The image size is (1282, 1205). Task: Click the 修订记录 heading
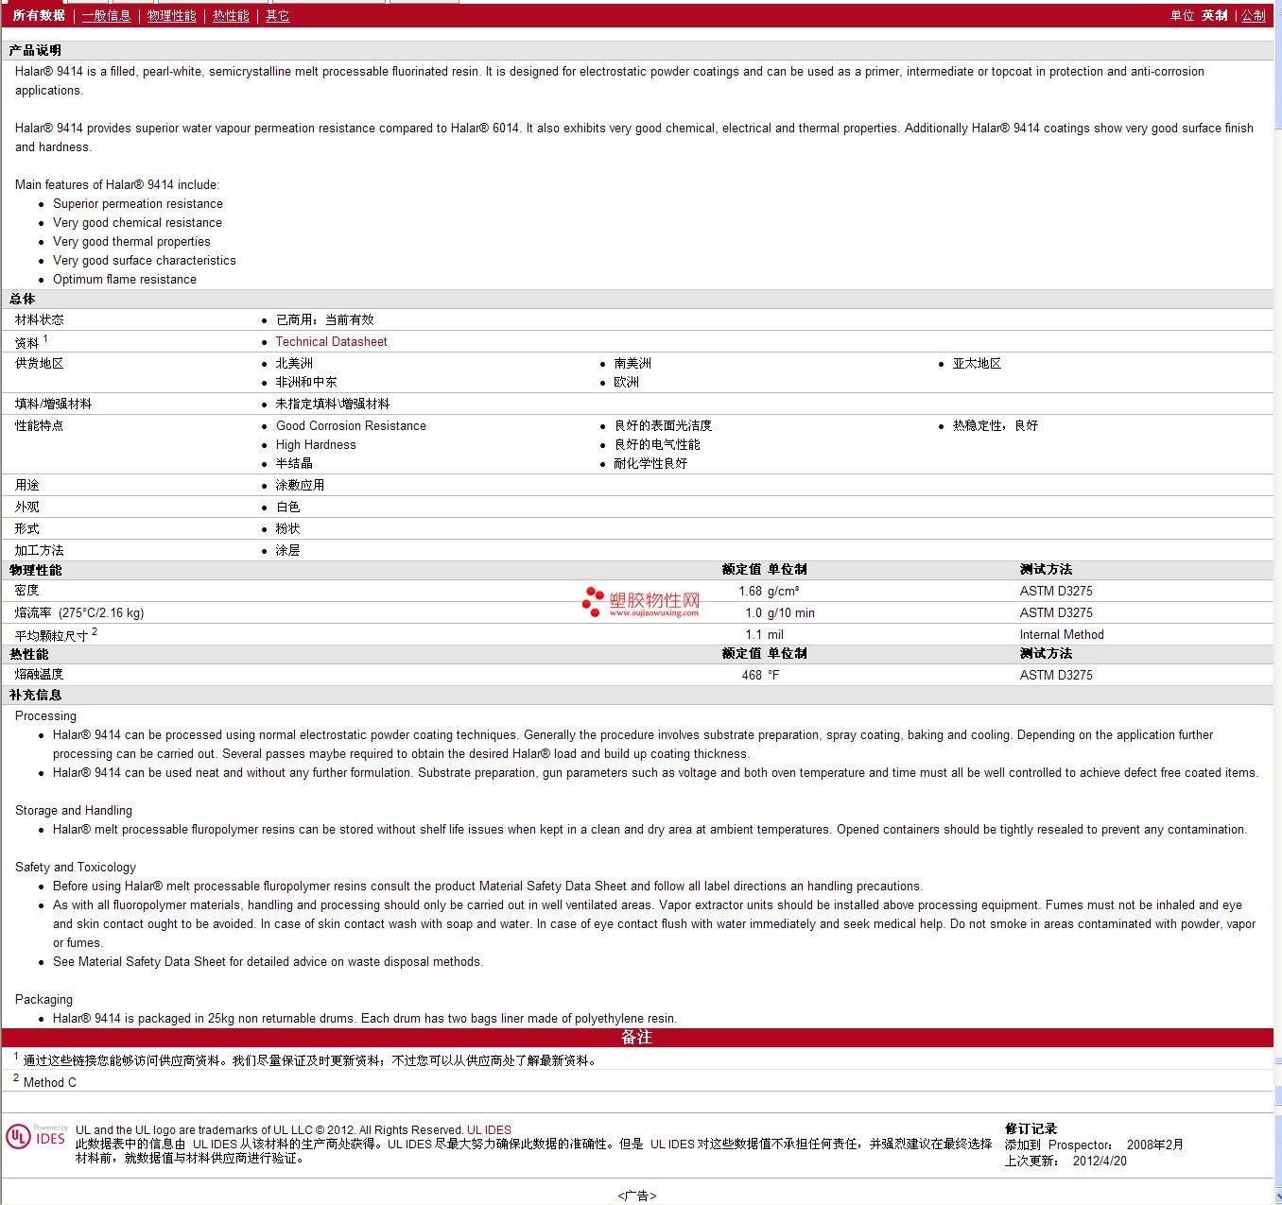[1031, 1129]
